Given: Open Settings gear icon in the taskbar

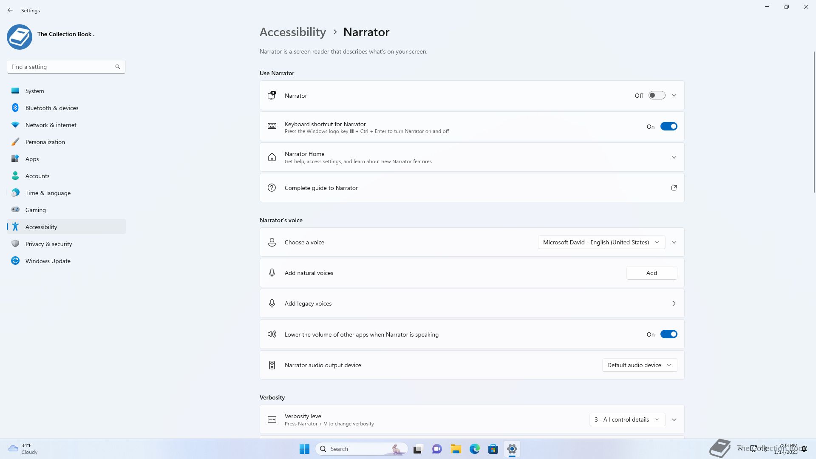Looking at the screenshot, I should click(x=512, y=449).
